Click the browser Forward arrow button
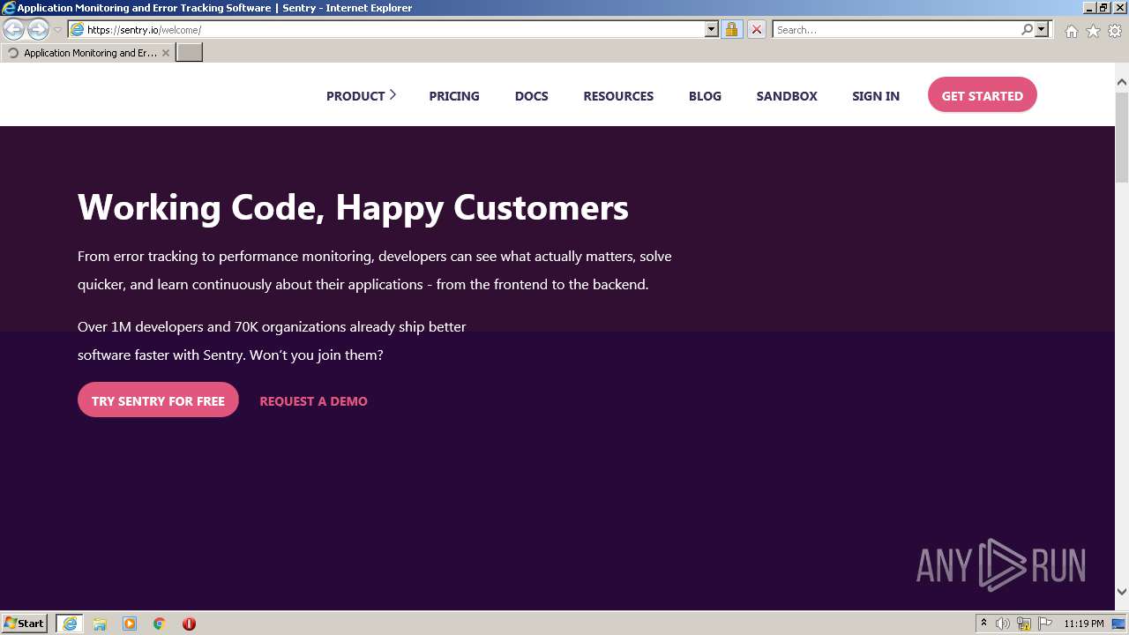Image resolution: width=1129 pixels, height=635 pixels. [38, 30]
